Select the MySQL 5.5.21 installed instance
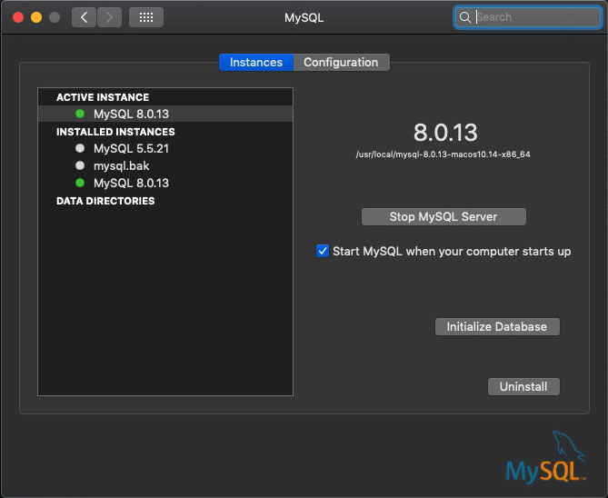The height and width of the screenshot is (498, 608). 165,148
